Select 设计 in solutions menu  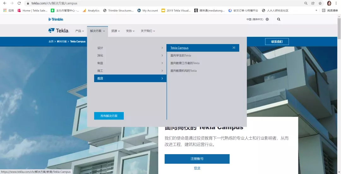click(x=130, y=48)
